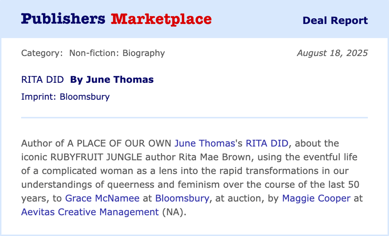Viewport: 389px width, 236px height.
Task: Click the RITA DID title heading
Action: 43,80
